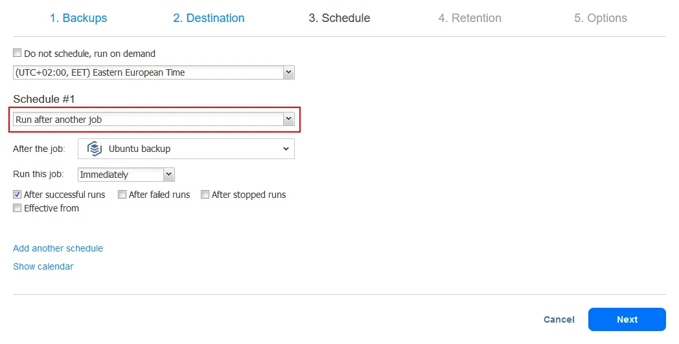Click the time zone dropdown arrow
The height and width of the screenshot is (344, 679).
[289, 72]
